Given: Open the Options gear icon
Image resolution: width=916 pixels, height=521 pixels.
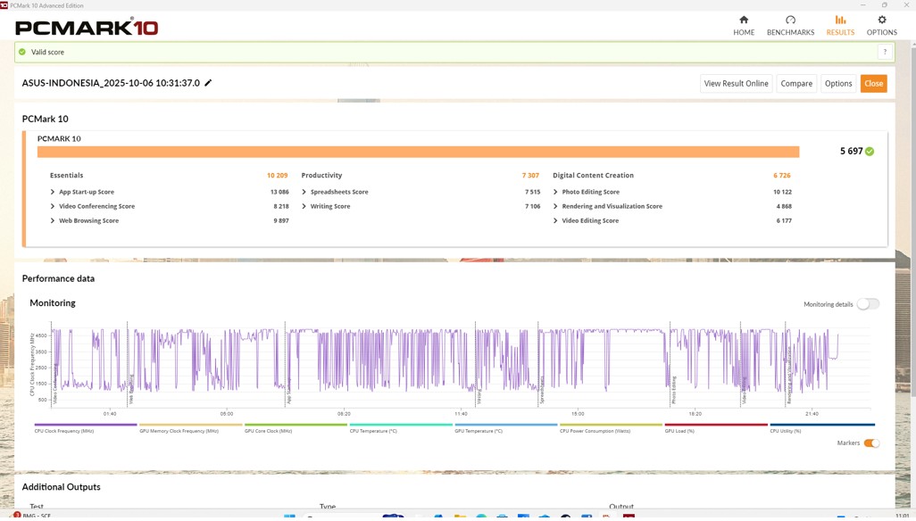Looking at the screenshot, I should (x=882, y=20).
